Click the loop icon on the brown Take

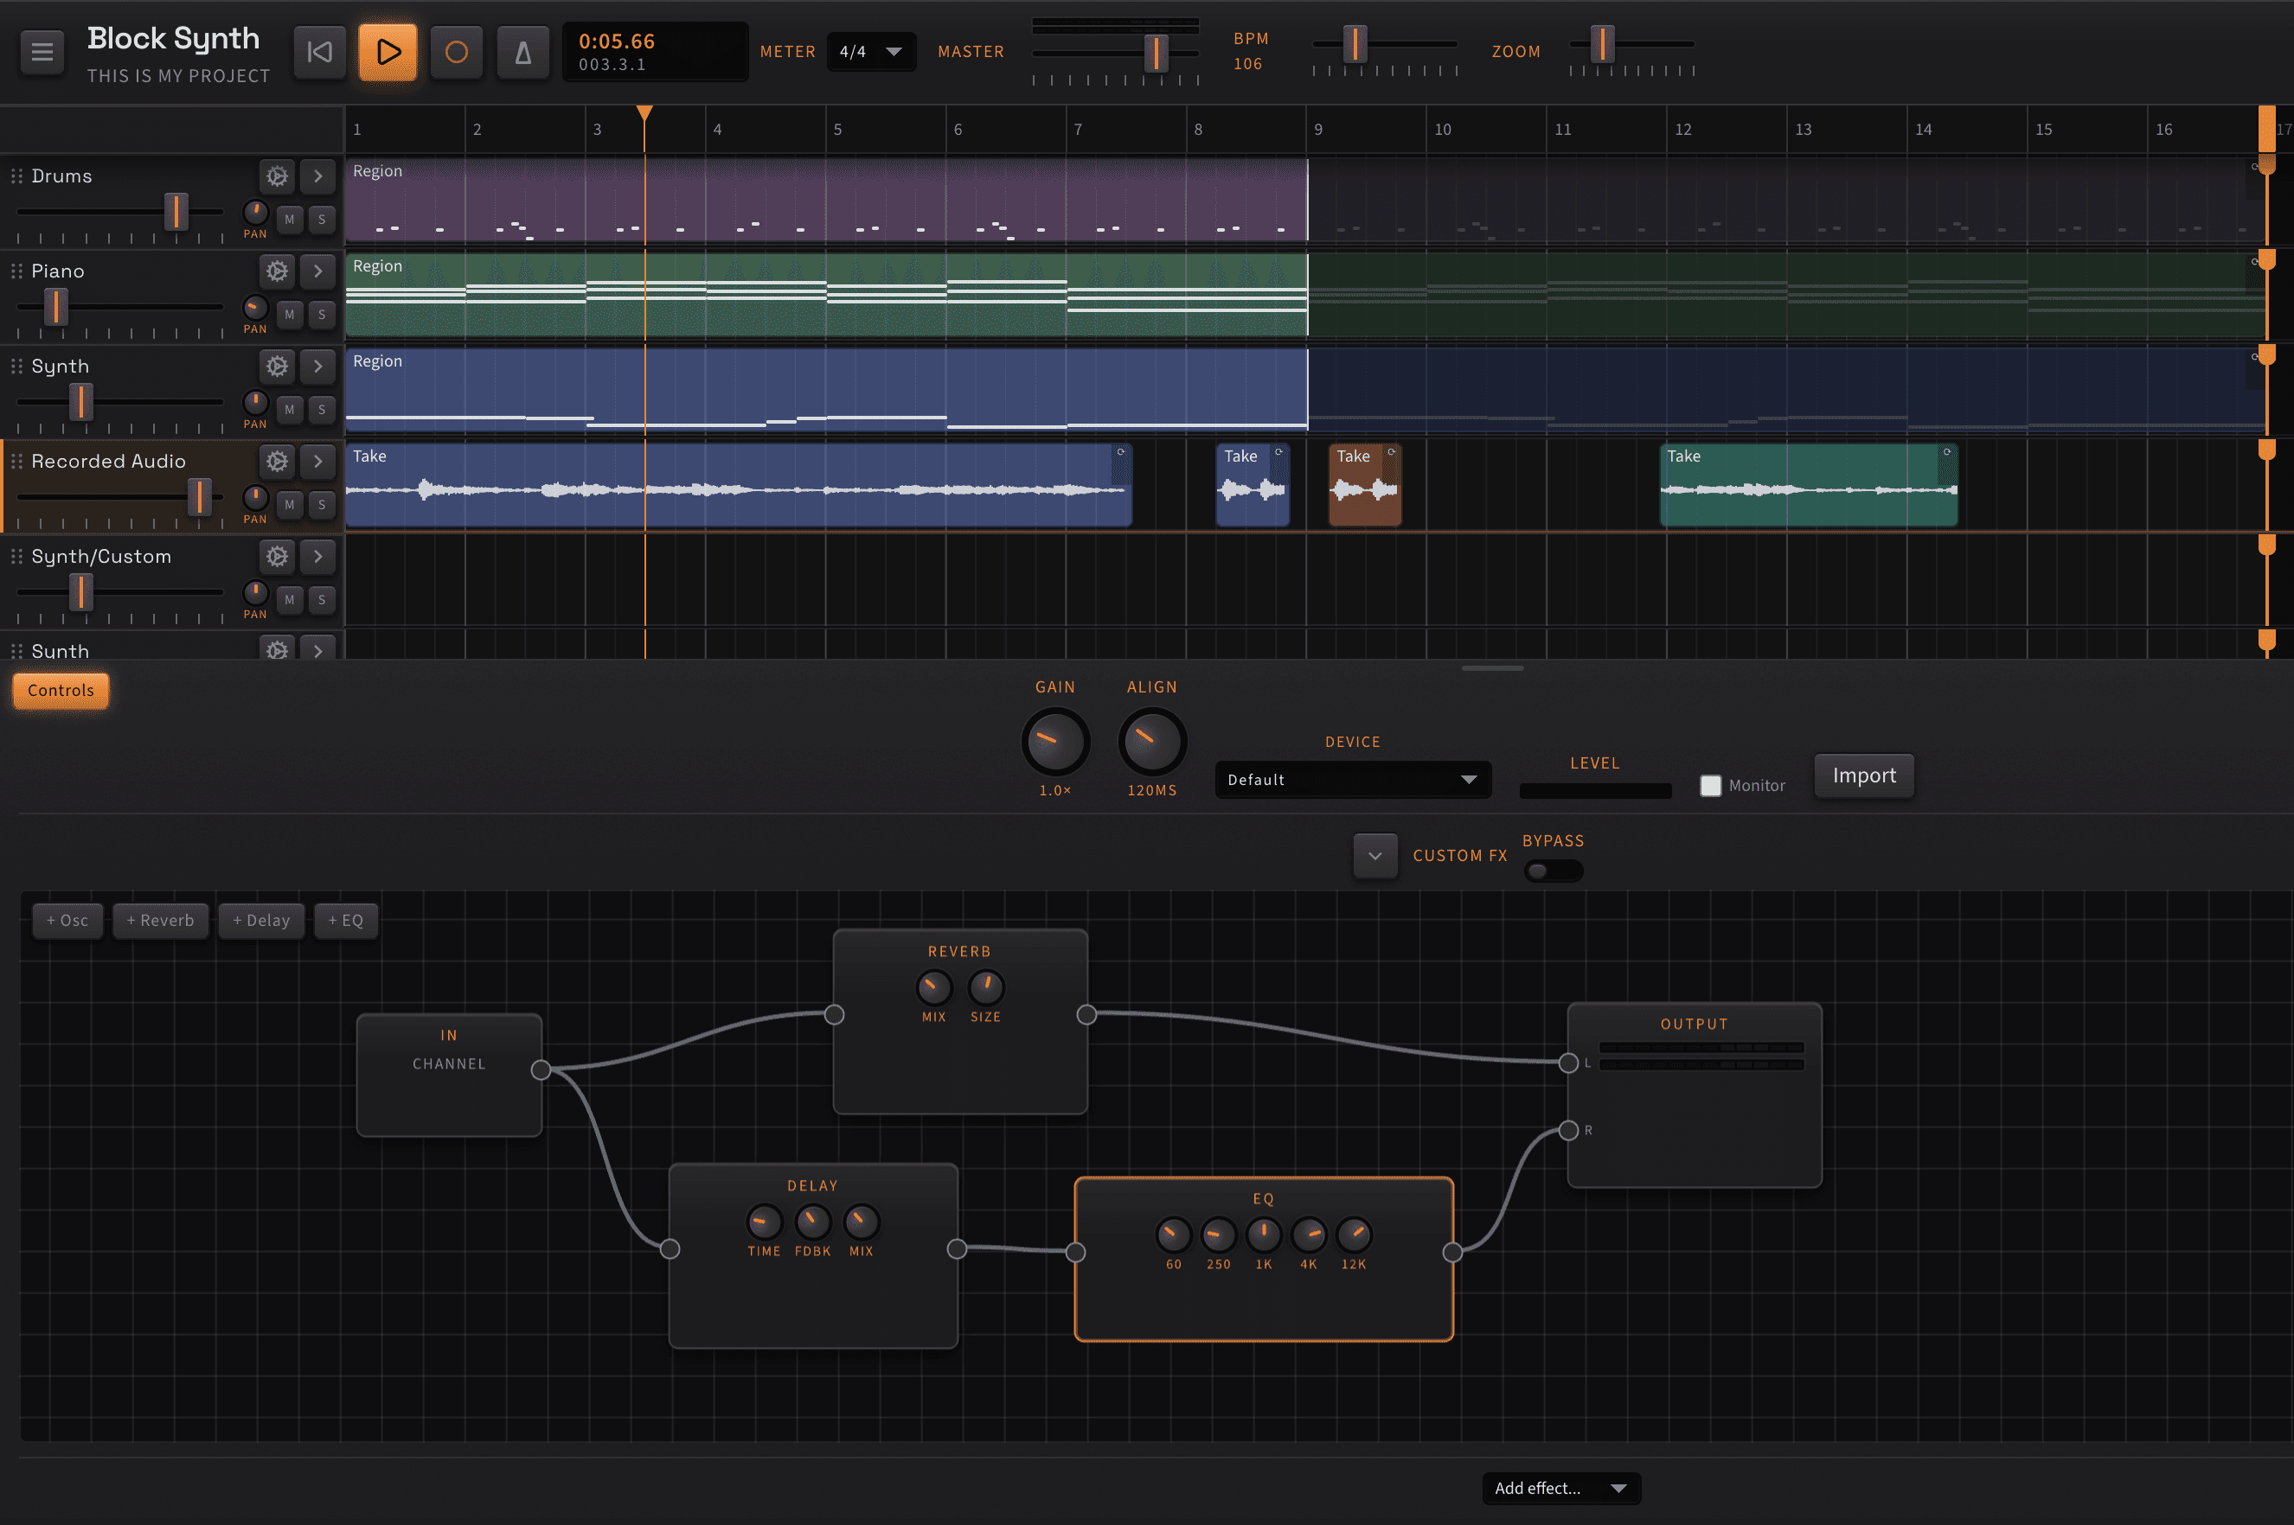pyautogui.click(x=1391, y=452)
